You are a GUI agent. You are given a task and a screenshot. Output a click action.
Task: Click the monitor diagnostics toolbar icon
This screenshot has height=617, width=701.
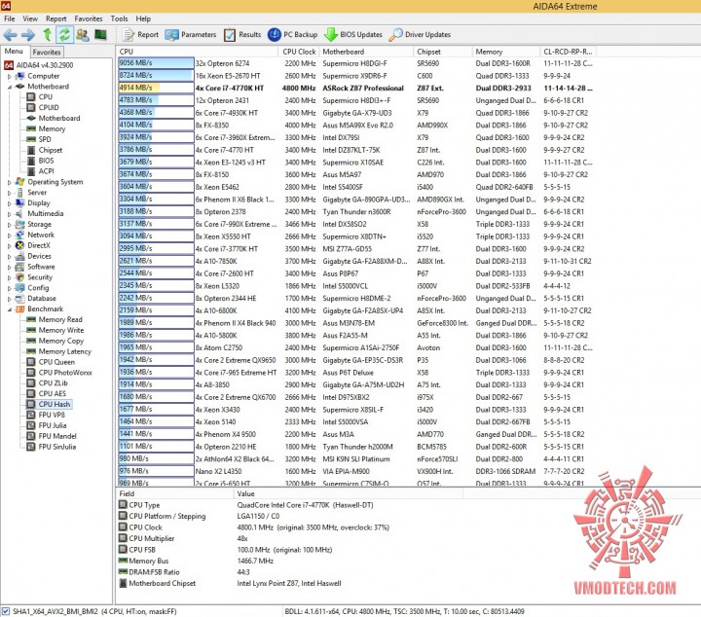[x=100, y=35]
